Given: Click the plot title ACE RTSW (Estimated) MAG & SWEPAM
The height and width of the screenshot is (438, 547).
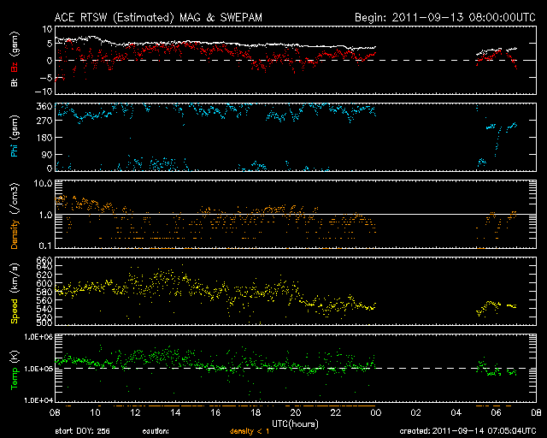Looking at the screenshot, I should tap(145, 17).
